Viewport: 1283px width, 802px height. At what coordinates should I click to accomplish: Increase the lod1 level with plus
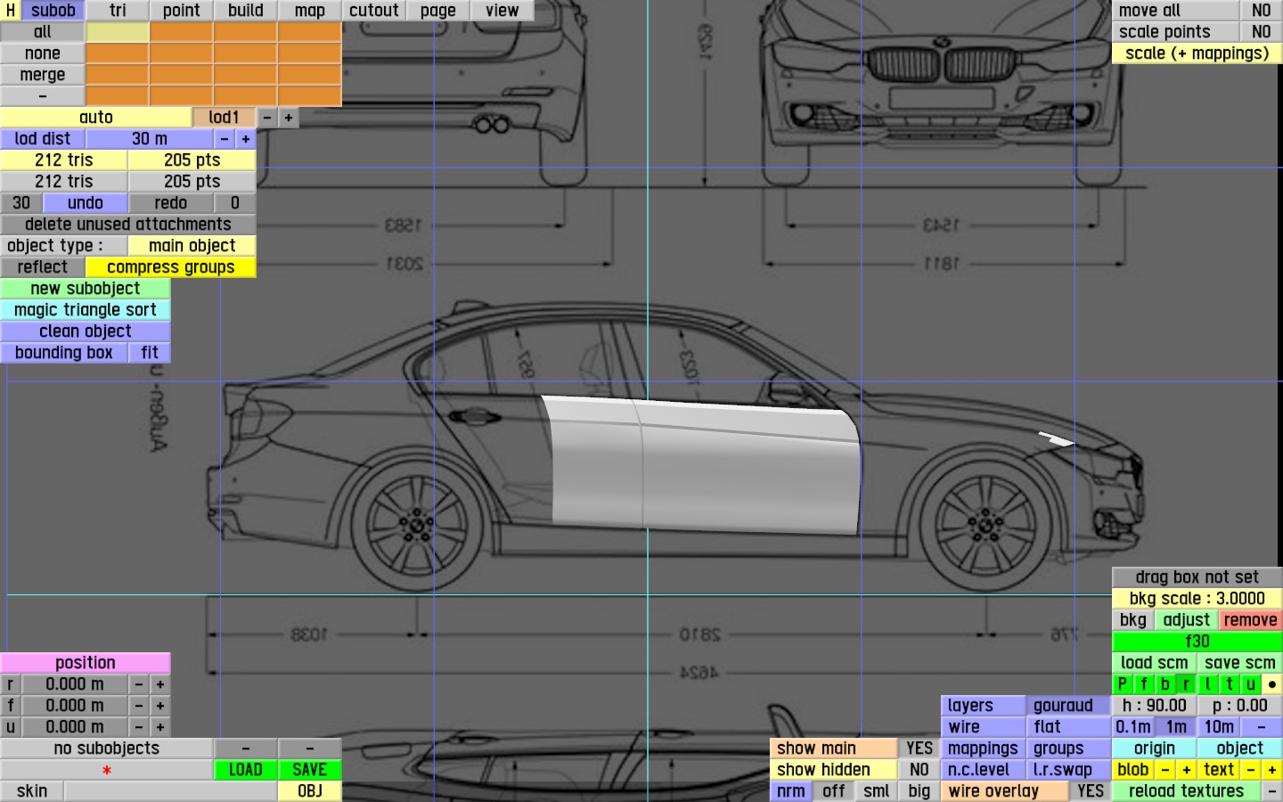[289, 118]
